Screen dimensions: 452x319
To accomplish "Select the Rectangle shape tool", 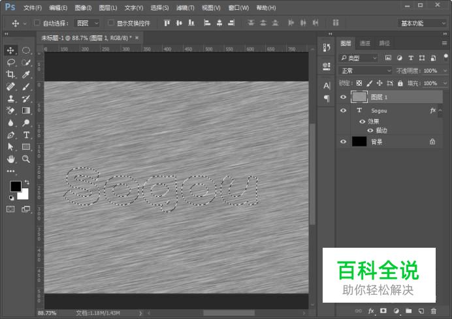I will 26,147.
